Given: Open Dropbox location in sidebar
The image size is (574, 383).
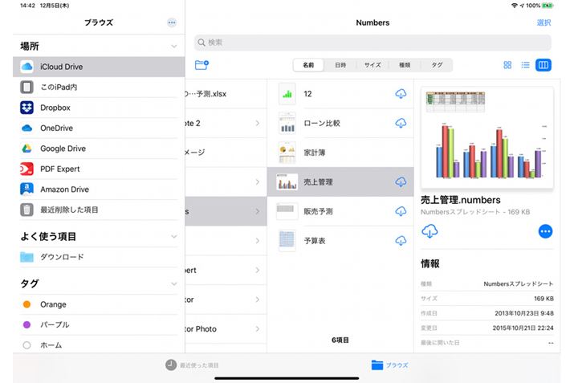Looking at the screenshot, I should coord(55,108).
